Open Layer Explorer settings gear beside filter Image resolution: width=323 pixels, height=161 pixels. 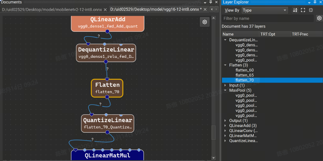(x=319, y=18)
